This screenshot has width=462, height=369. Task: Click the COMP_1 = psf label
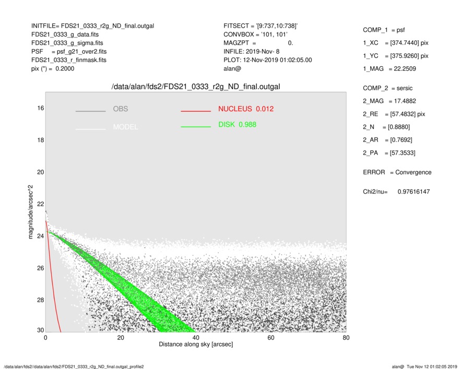pyautogui.click(x=384, y=30)
